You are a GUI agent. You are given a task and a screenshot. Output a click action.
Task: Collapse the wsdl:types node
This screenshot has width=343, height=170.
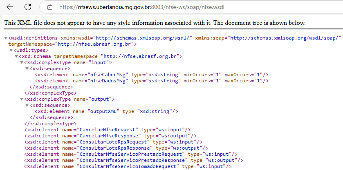tap(11, 51)
